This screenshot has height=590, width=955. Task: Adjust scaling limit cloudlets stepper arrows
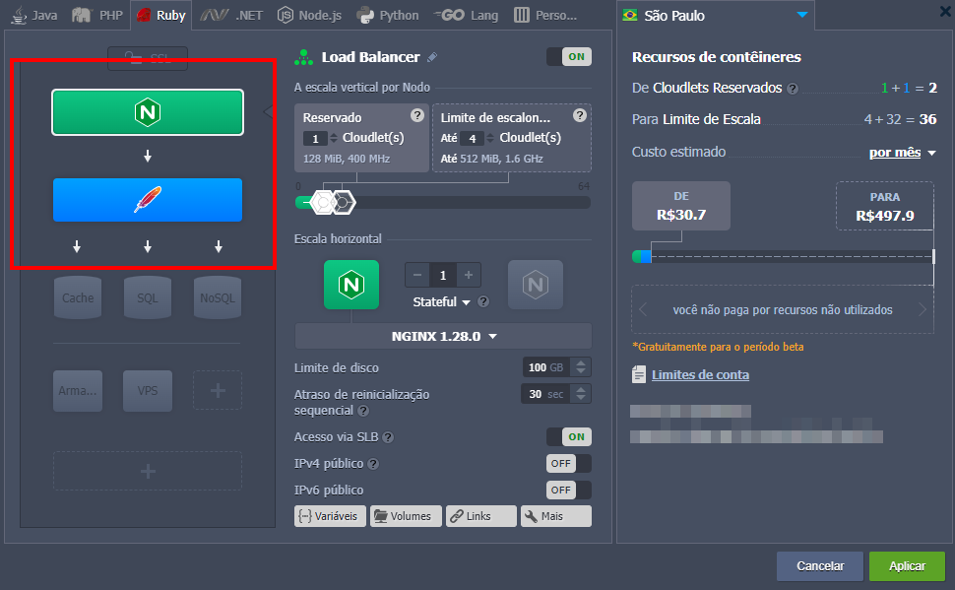[x=489, y=138]
